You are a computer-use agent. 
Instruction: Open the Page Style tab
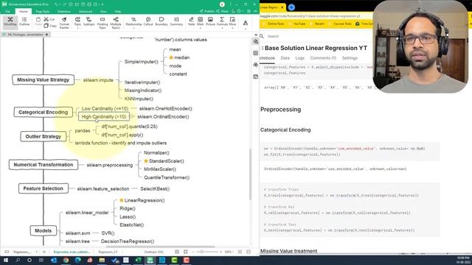43,12
